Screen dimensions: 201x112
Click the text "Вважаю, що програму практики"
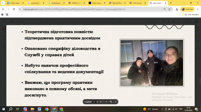pos(58,83)
